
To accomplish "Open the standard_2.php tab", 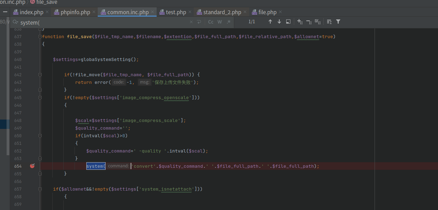I will tap(222, 12).
